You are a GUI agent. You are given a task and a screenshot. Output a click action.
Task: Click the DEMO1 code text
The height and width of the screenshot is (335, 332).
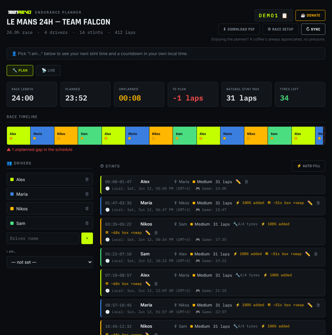[268, 16]
